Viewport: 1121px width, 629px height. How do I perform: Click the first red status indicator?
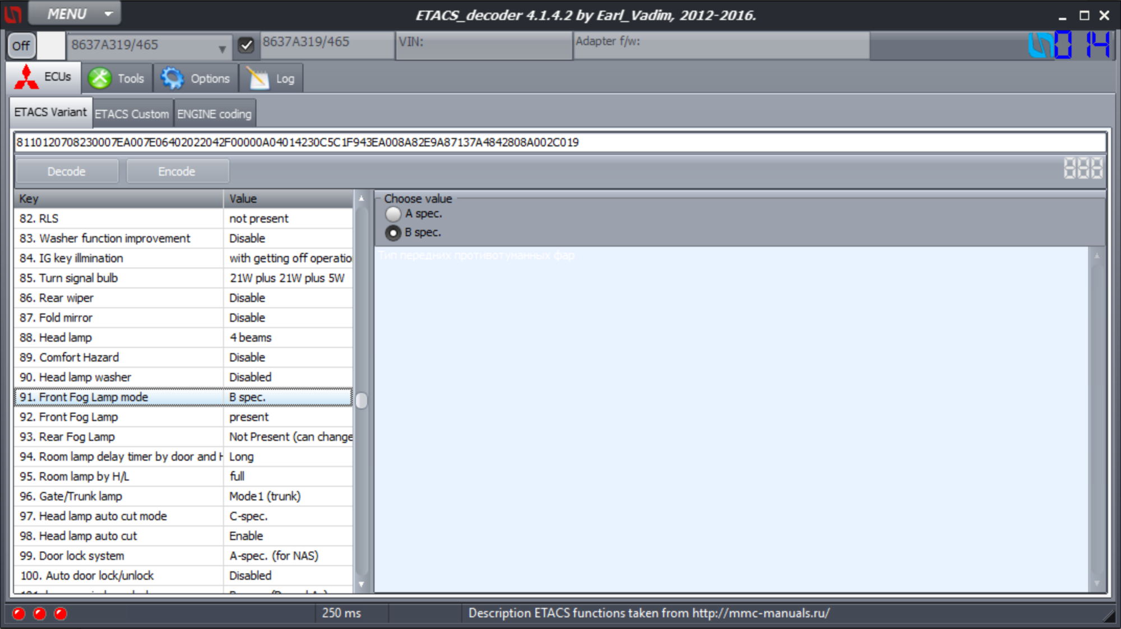(x=18, y=613)
